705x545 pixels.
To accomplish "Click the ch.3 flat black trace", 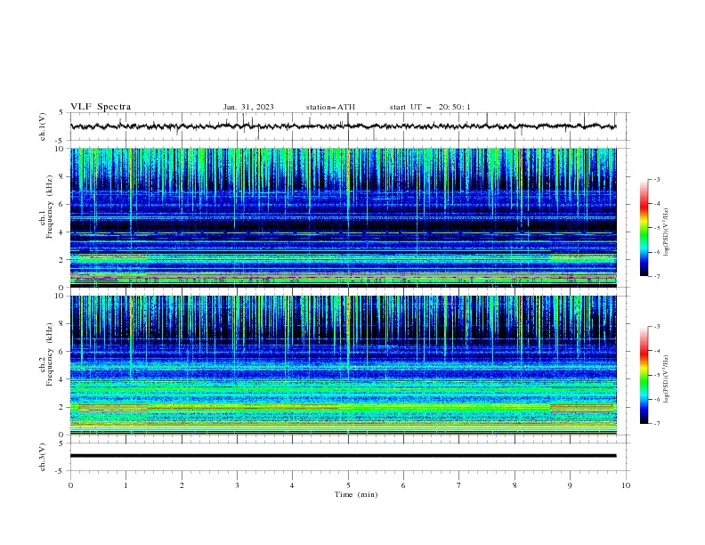I will pyautogui.click(x=343, y=456).
